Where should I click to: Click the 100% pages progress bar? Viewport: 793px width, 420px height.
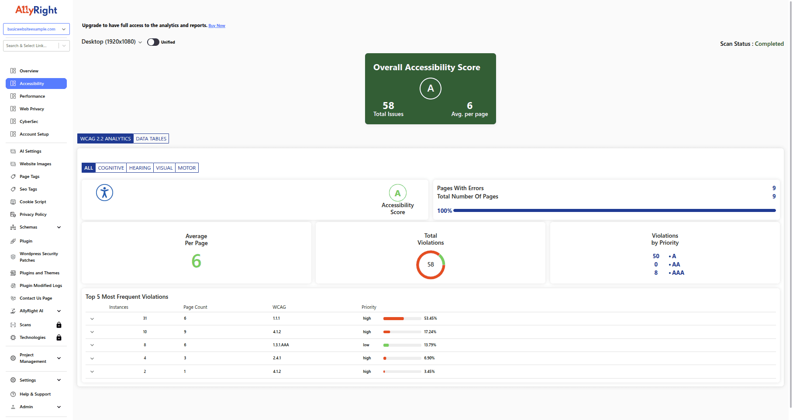[611, 210]
